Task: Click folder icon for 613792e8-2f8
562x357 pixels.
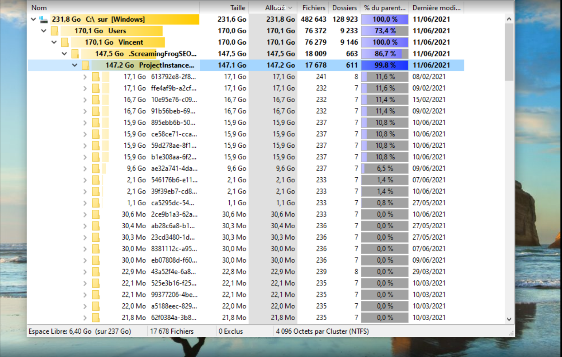Action: [96, 77]
